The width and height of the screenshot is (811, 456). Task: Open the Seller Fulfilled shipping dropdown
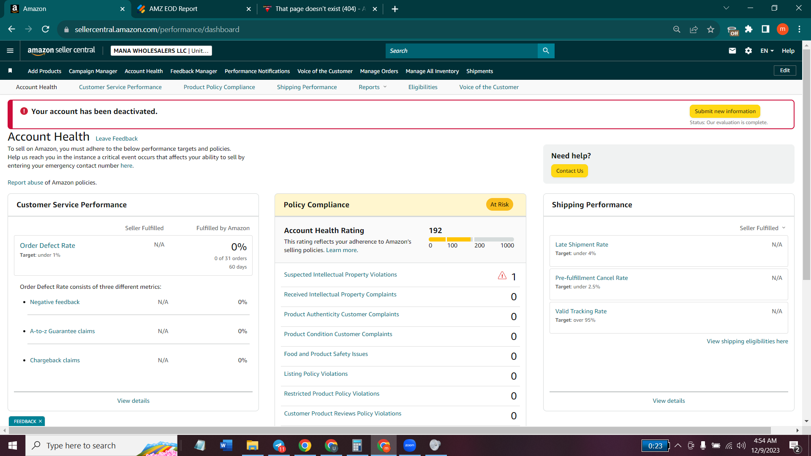tap(762, 228)
